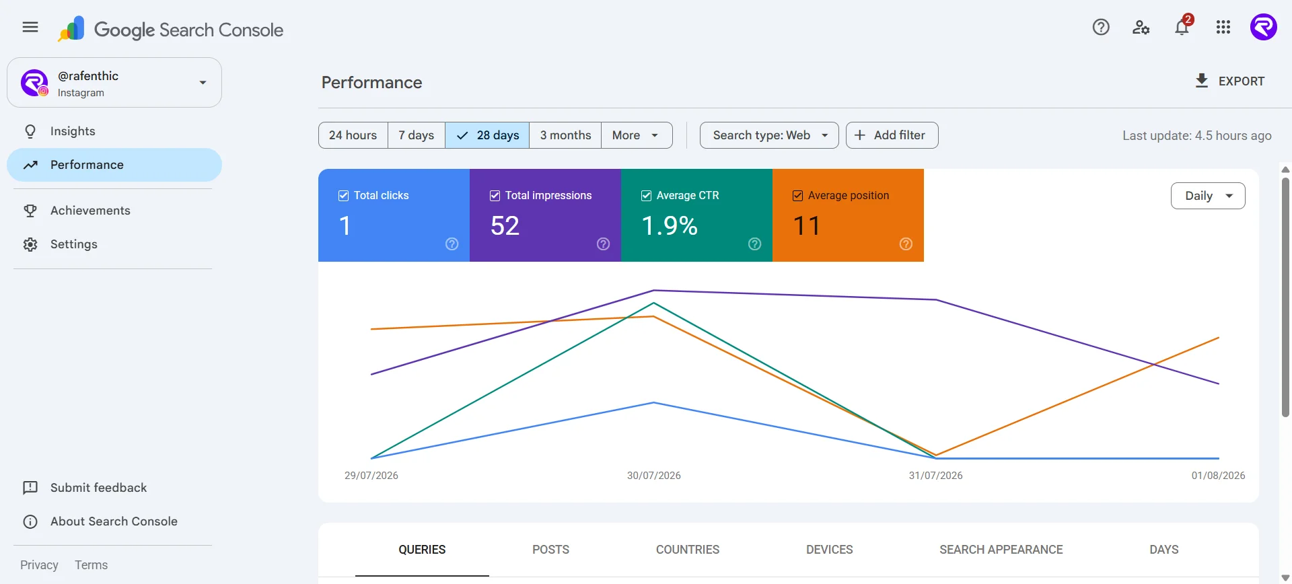Click the Insights lightbulb icon
Image resolution: width=1292 pixels, height=584 pixels.
point(30,131)
